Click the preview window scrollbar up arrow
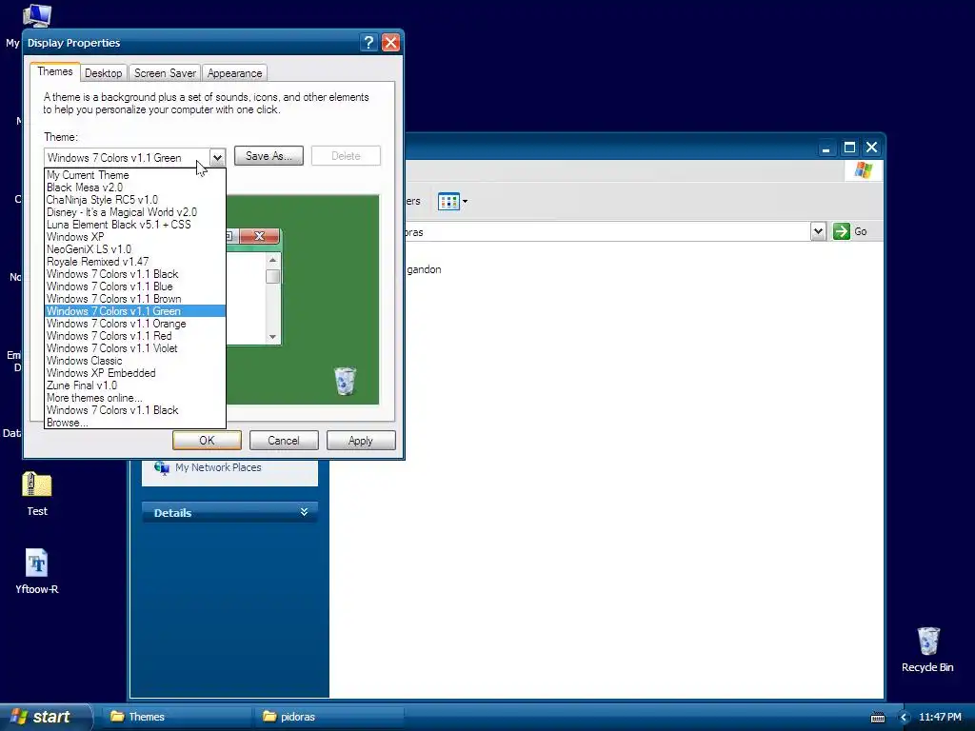The width and height of the screenshot is (975, 731). point(272,260)
